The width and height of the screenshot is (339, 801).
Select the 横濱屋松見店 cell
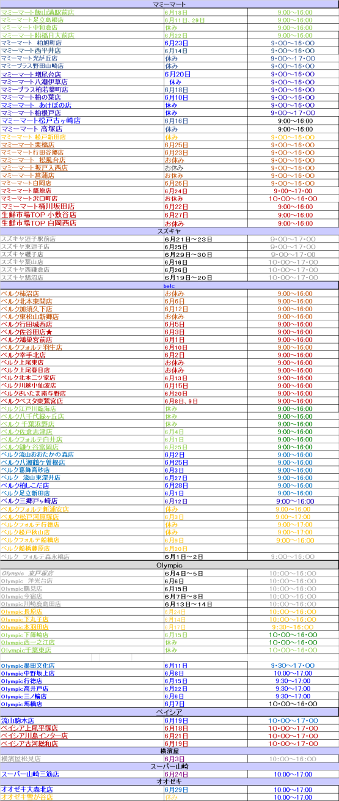[82, 759]
